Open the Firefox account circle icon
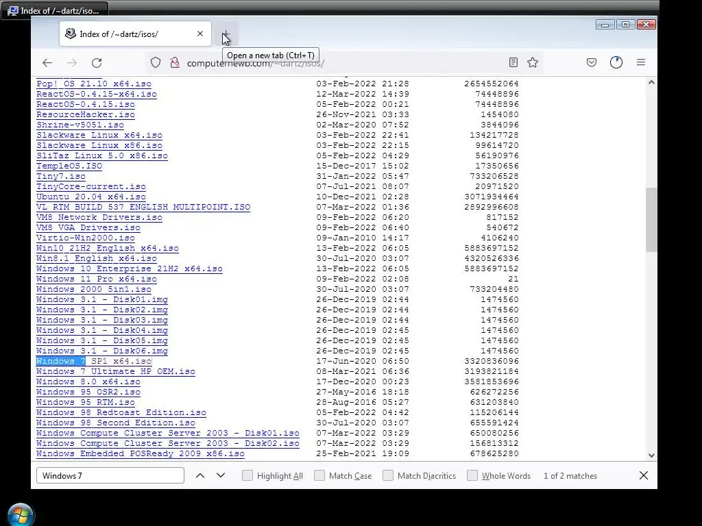The height and width of the screenshot is (526, 702). coord(616,62)
